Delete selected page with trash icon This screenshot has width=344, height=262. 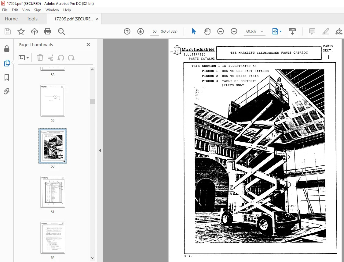pyautogui.click(x=40, y=58)
